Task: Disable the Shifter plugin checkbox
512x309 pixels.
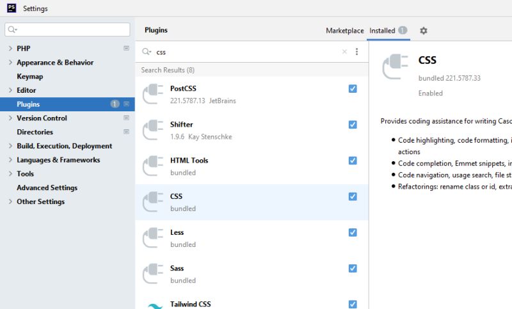Action: (x=353, y=125)
